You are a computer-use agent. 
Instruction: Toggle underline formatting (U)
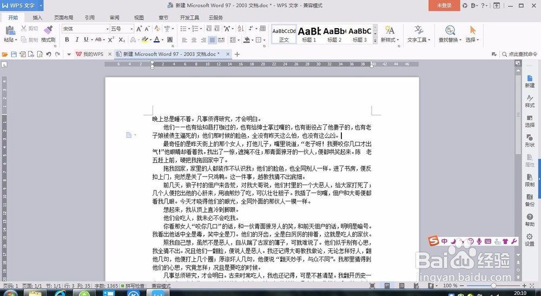point(86,40)
